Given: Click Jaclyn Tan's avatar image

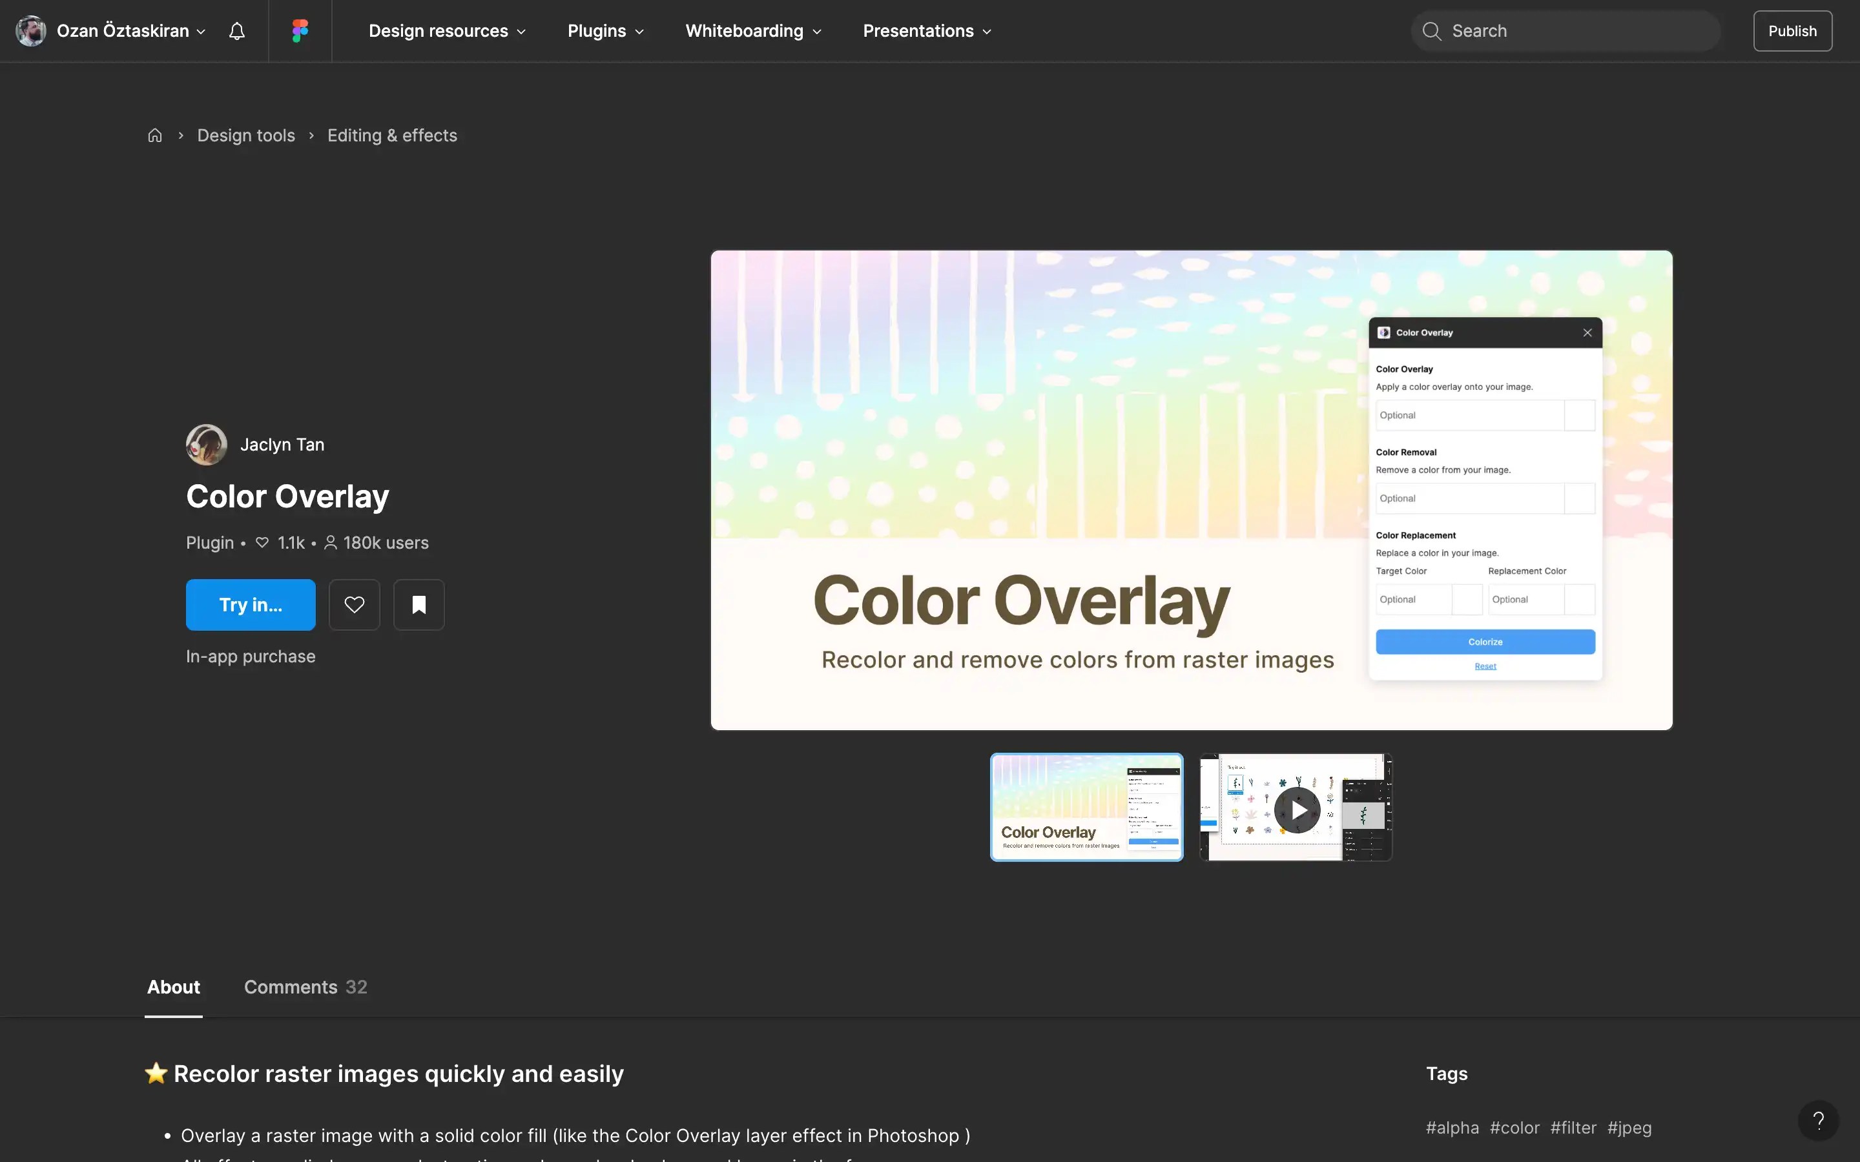Looking at the screenshot, I should [x=206, y=444].
